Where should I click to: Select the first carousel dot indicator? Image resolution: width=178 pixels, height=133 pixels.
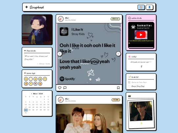[87, 82]
